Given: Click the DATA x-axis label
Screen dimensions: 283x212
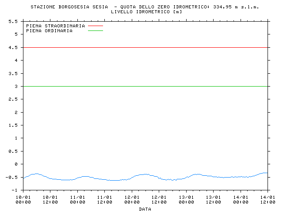Looking at the screenshot, I should click(x=145, y=209).
